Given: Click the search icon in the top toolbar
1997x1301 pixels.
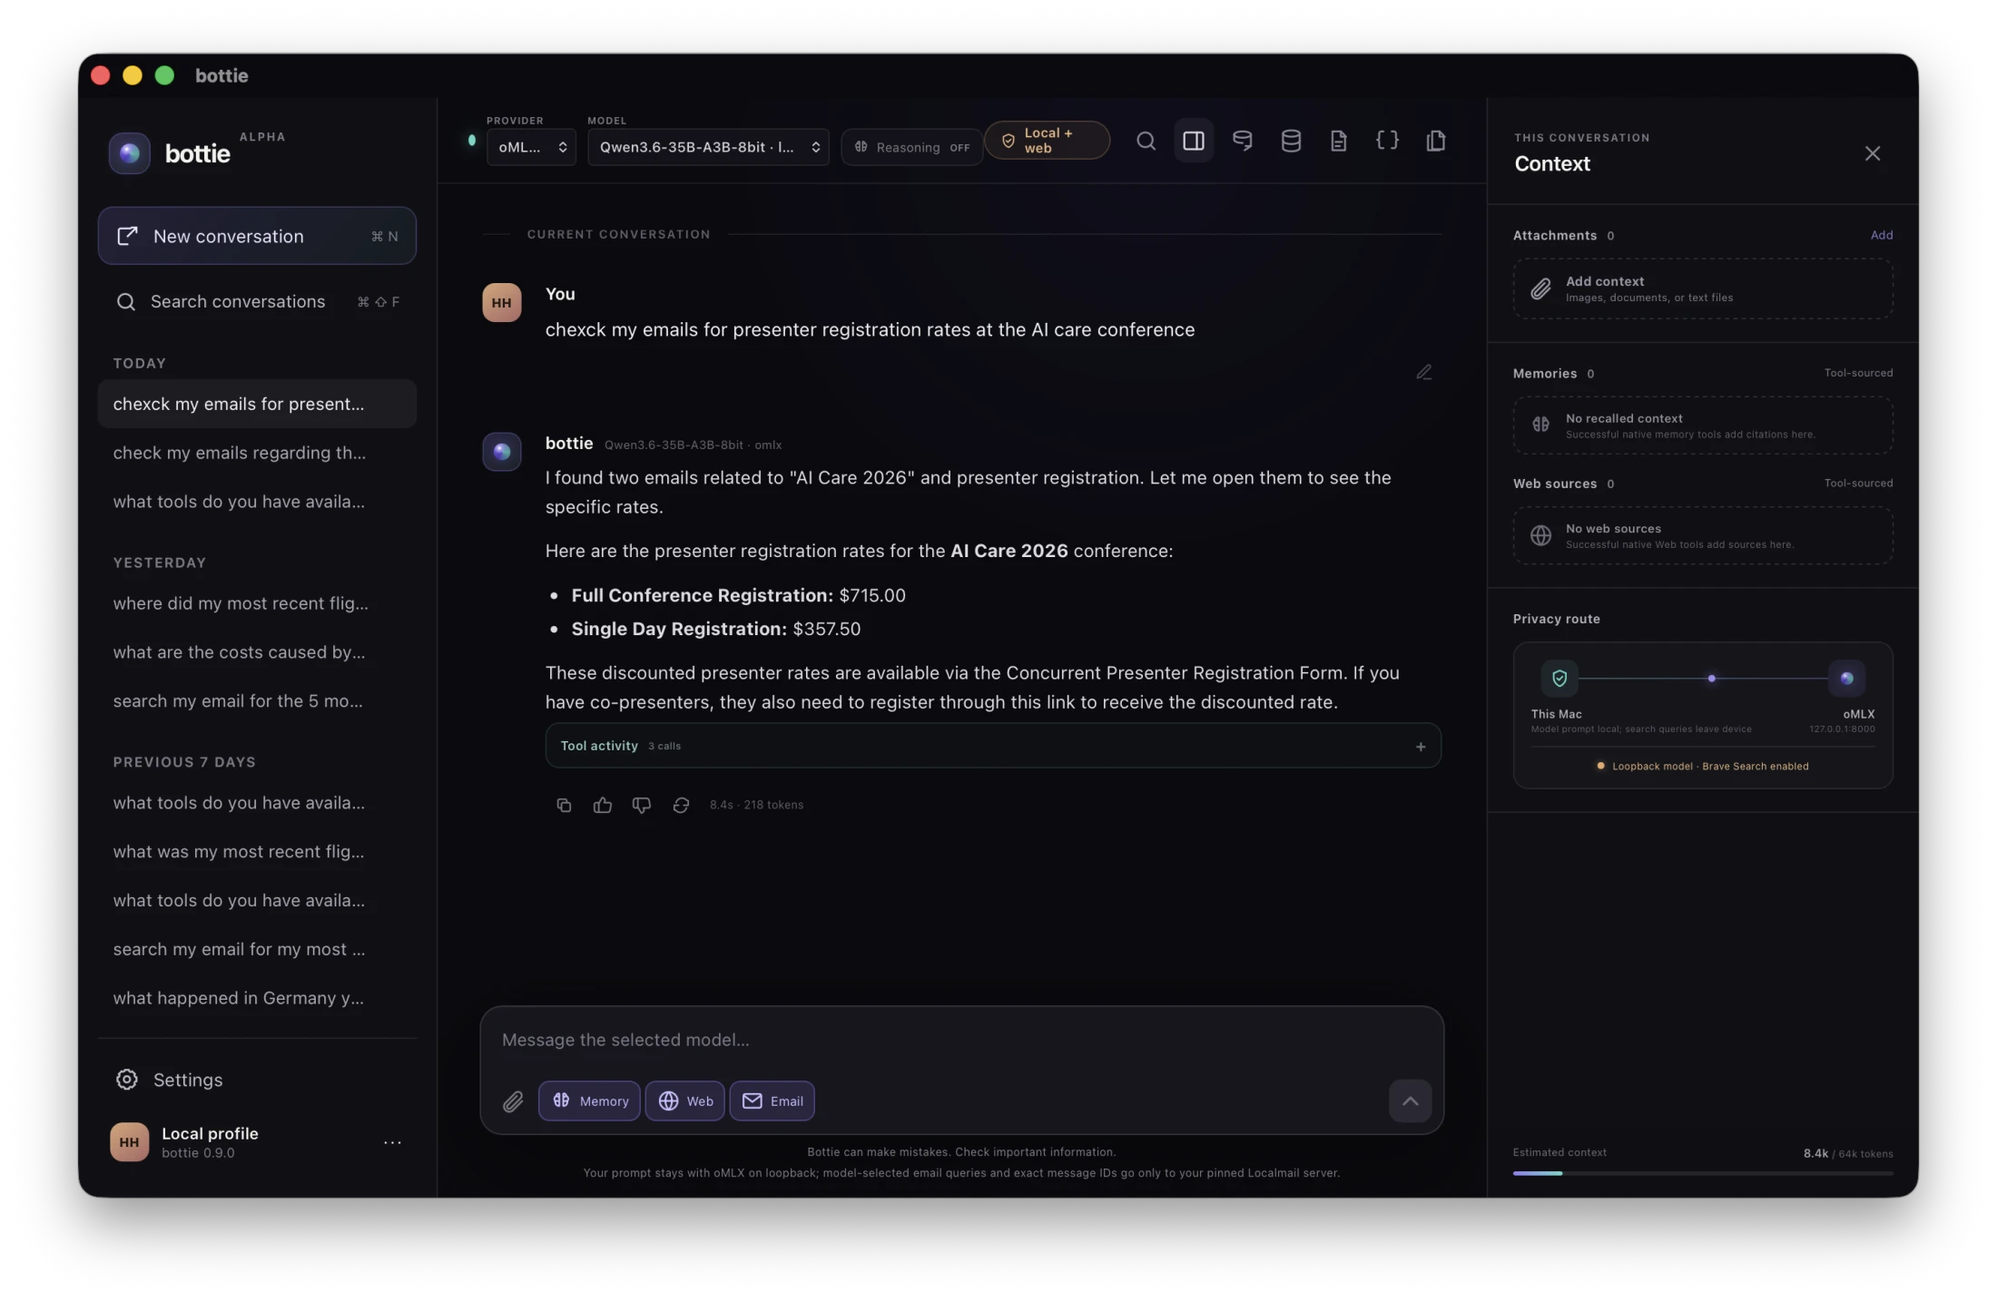Looking at the screenshot, I should pos(1146,141).
